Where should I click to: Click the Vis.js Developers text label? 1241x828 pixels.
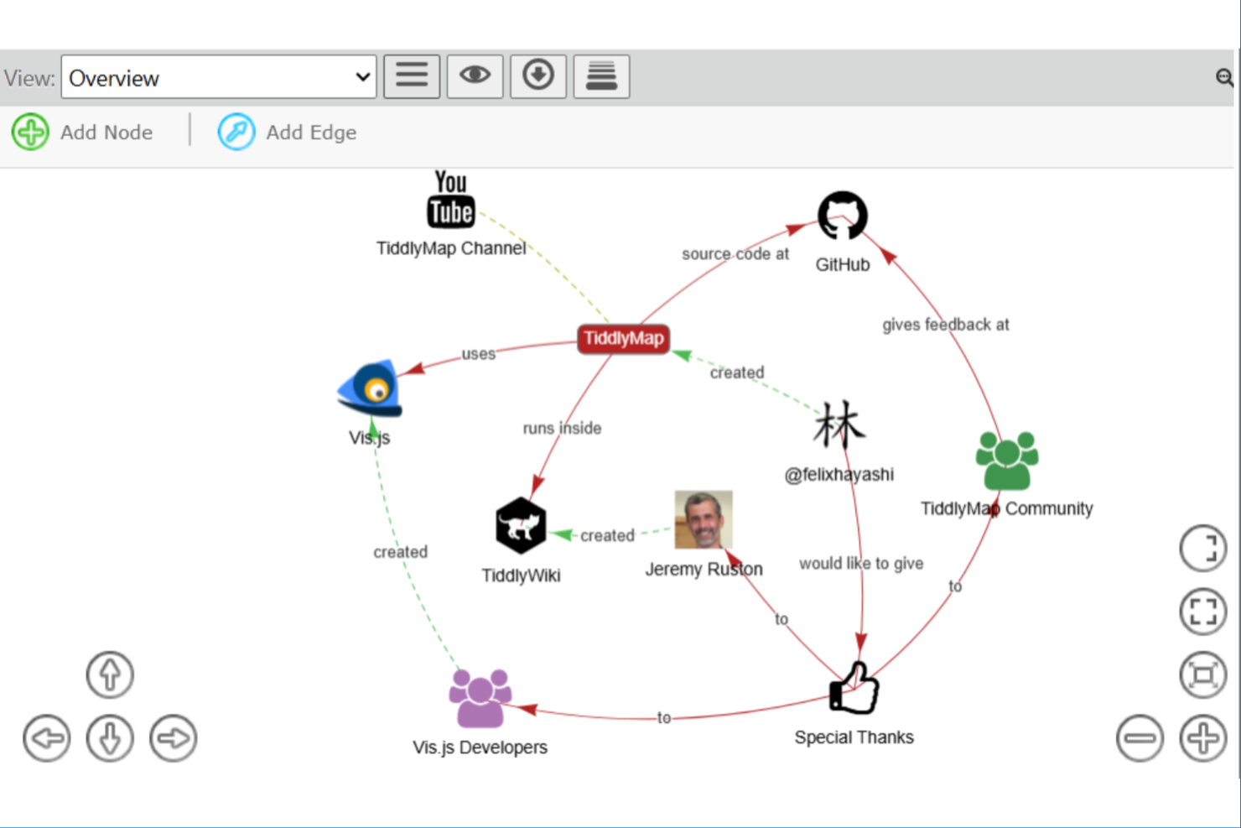point(480,747)
